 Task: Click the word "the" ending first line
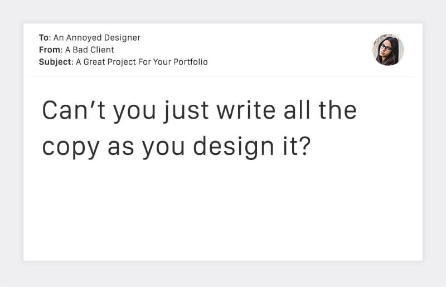click(x=337, y=111)
